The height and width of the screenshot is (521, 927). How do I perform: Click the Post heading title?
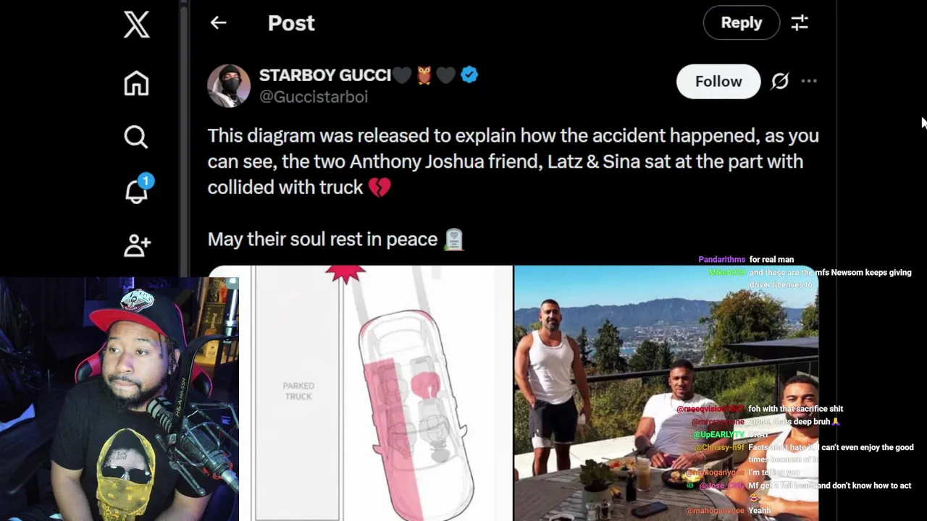pyautogui.click(x=291, y=23)
